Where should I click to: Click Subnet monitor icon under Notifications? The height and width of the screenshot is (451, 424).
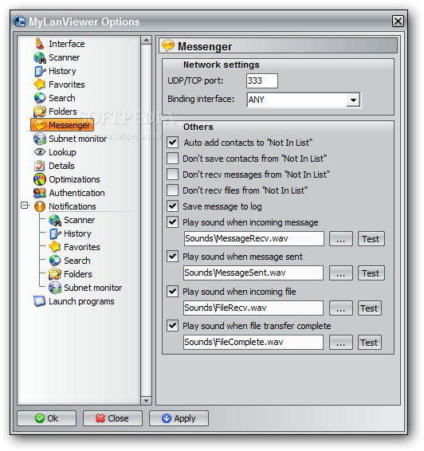click(55, 288)
